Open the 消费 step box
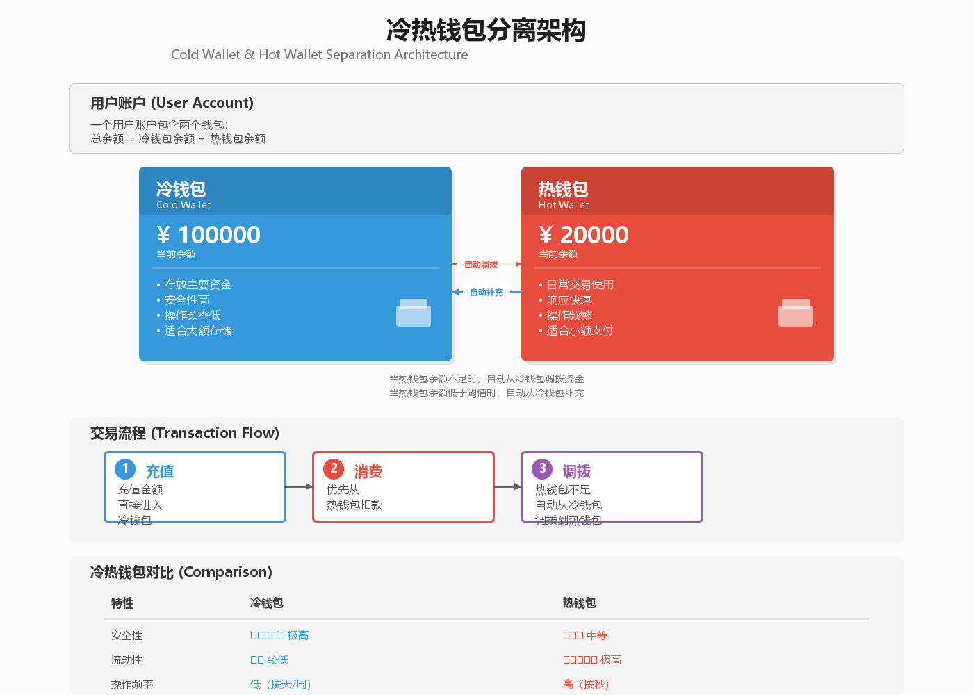Viewport: 973px width, 695px height. pos(403,486)
